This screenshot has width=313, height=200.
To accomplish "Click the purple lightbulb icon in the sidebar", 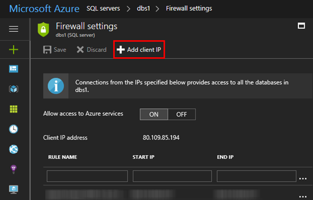I will (14, 169).
